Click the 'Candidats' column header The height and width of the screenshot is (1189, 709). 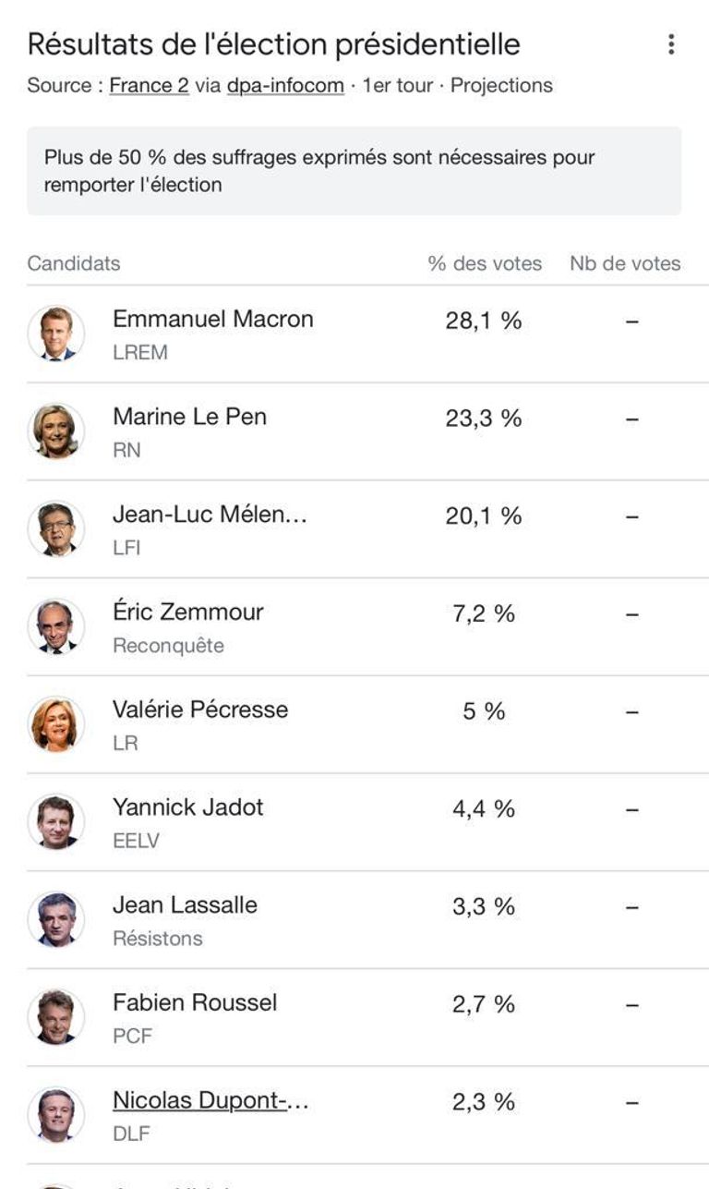point(74,263)
